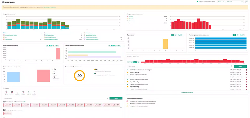Toggle Показывать закрытые алерты switch
Viewport: 250px width, 118px height.
point(198,2)
